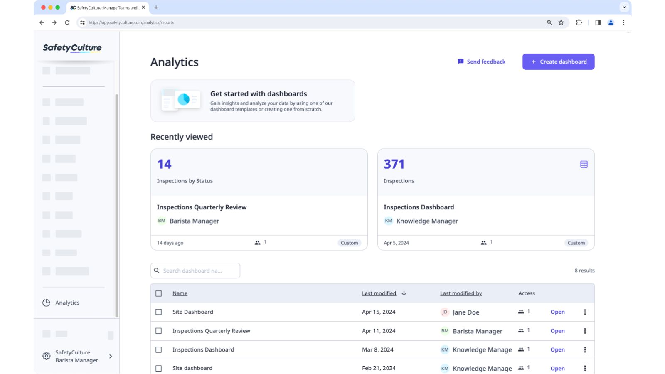Click the Barista Manager avatar on Inspections Quarterly Review card

coord(162,221)
